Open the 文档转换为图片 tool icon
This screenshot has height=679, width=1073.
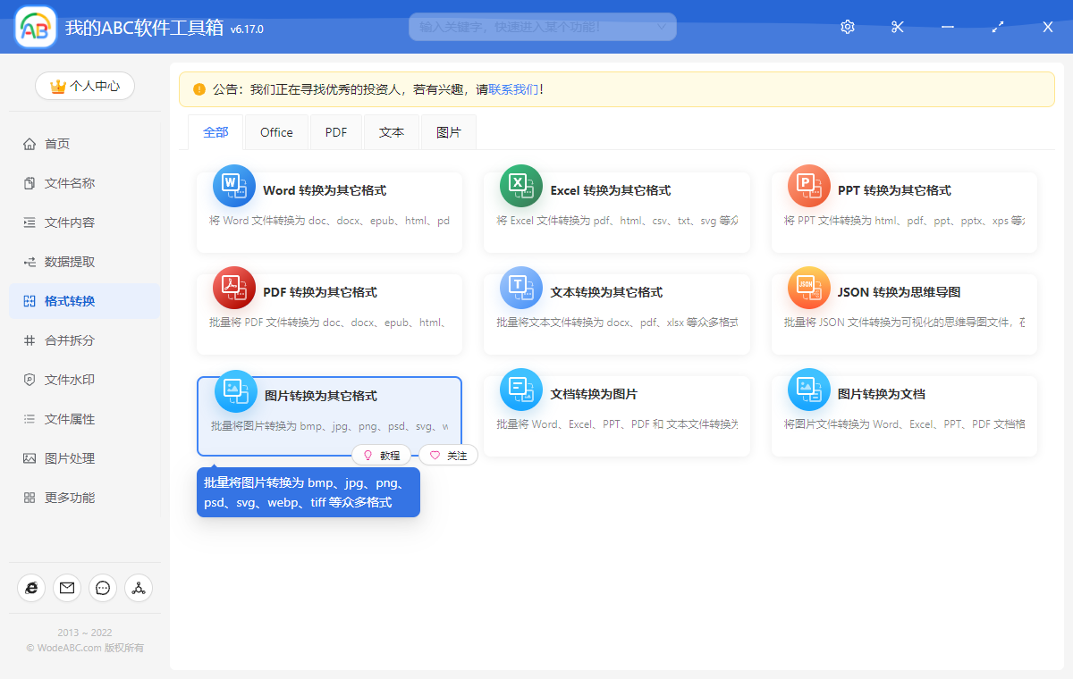click(521, 389)
